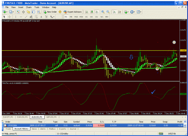This screenshot has width=188, height=136.
Task: Switch to M1 timeframe
Action: (x=66, y=17)
